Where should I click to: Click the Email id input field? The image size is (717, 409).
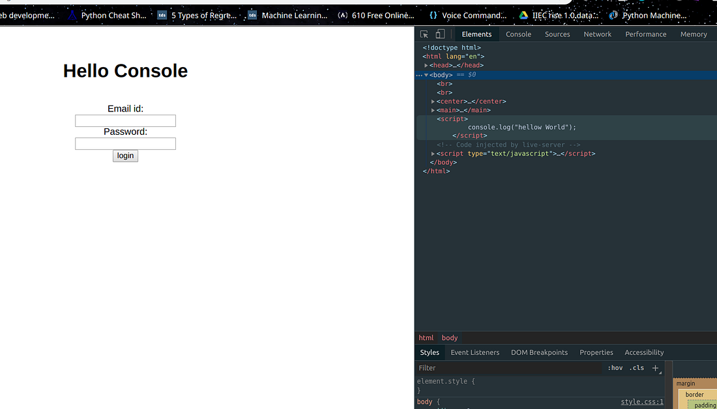[125, 120]
